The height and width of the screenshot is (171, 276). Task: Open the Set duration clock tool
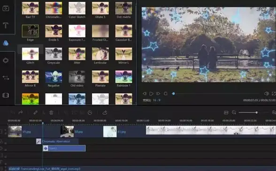90,112
